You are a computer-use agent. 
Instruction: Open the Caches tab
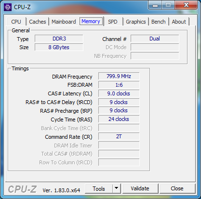pyautogui.click(x=38, y=22)
